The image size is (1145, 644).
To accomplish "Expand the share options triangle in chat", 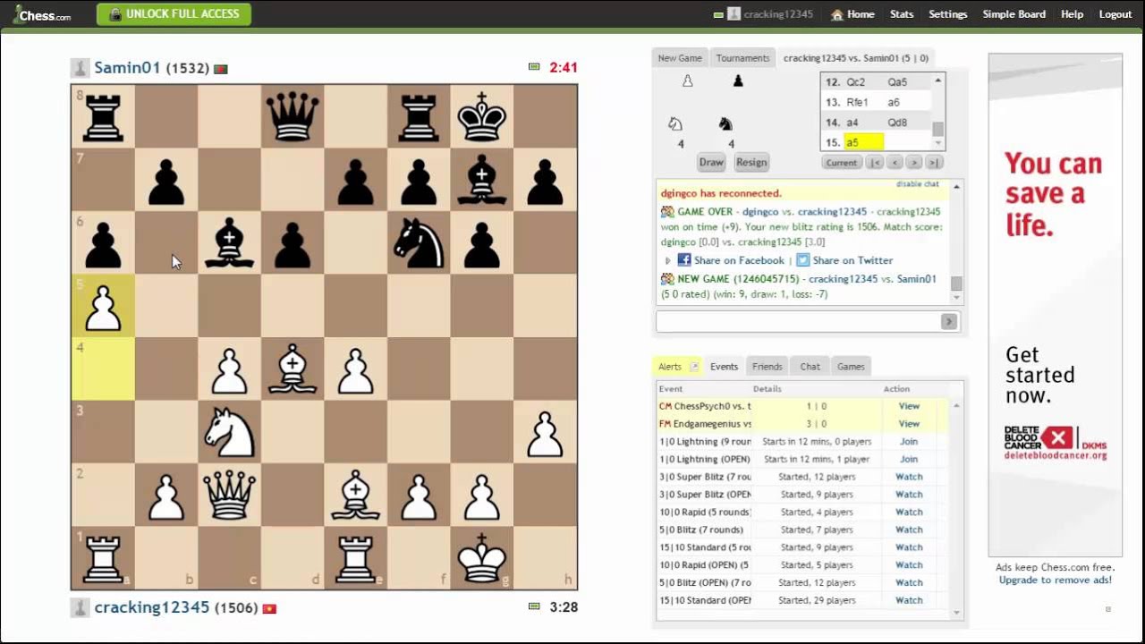I will click(x=667, y=260).
